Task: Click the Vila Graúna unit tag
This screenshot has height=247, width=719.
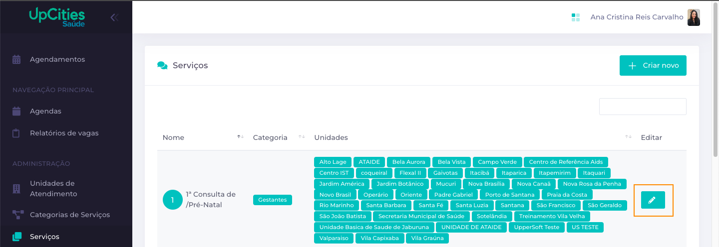Action: click(x=427, y=238)
